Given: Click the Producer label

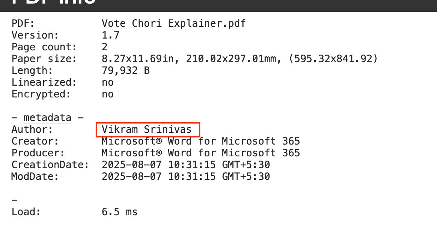Looking at the screenshot, I should [38, 153].
